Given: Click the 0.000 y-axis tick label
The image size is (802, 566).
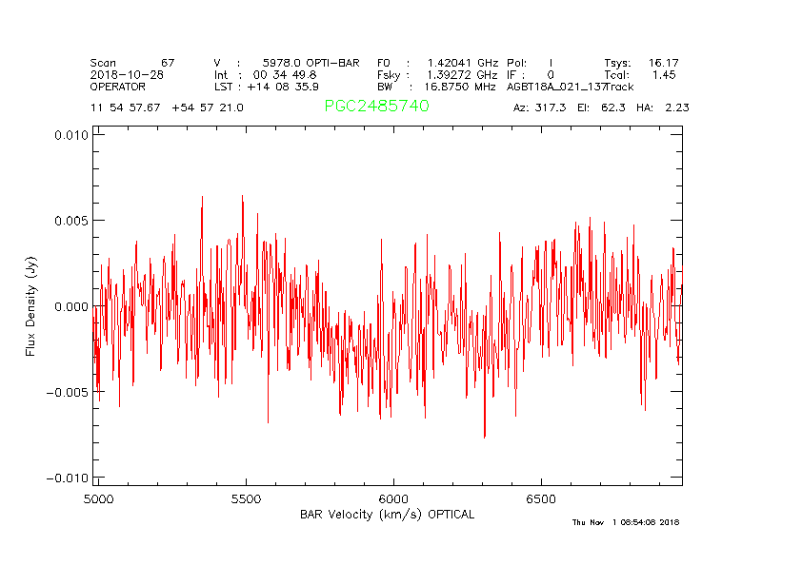Looking at the screenshot, I should point(69,306).
